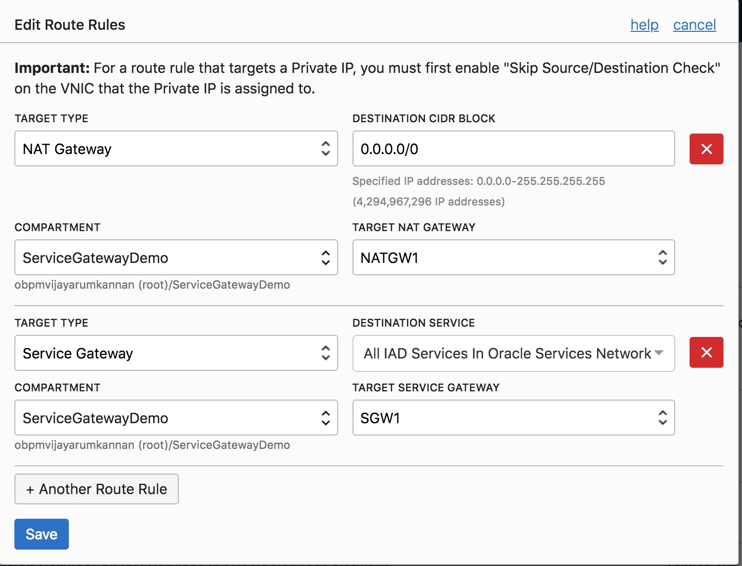Click the DESTINATION CIDR BLOCK label
The image size is (742, 566).
(423, 119)
